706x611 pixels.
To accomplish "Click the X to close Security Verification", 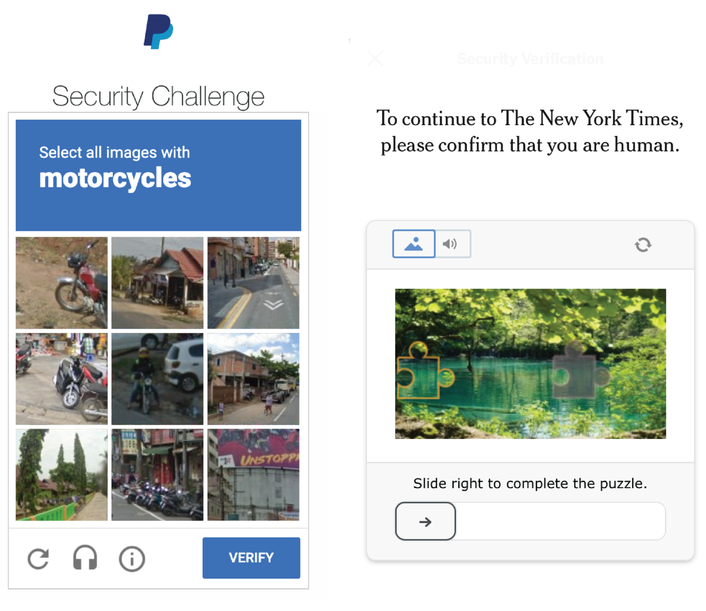I will pyautogui.click(x=375, y=58).
